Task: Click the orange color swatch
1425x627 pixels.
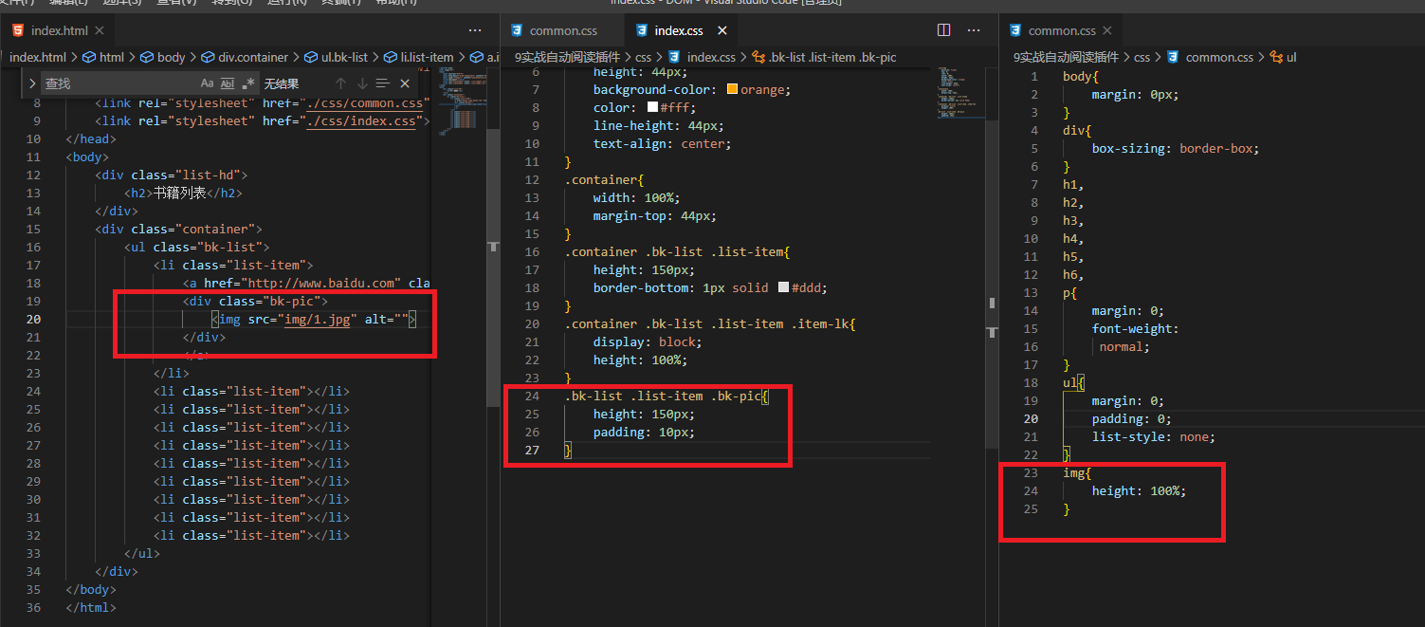Action: (732, 89)
